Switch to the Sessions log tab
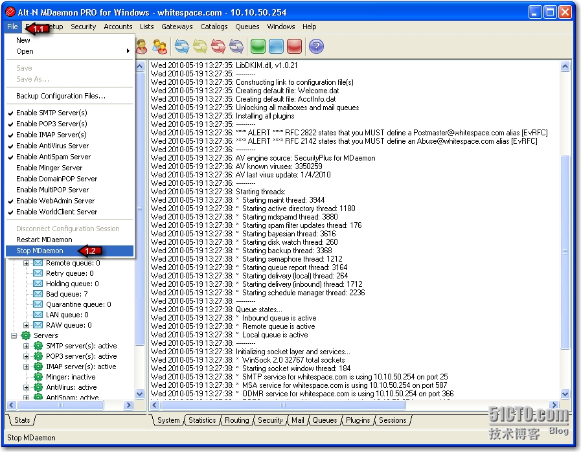This screenshot has height=452, width=581. click(393, 420)
